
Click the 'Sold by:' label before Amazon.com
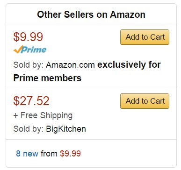pos(29,65)
